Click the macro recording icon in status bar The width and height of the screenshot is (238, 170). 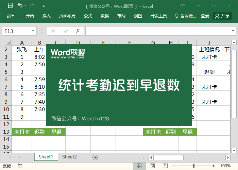(20, 166)
